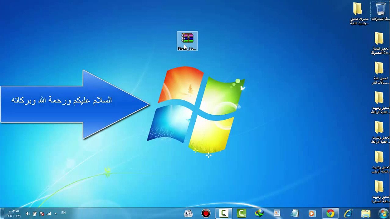Switch to the highlighted Camtasia taskbar button
This screenshot has width=390, height=219.
click(x=224, y=214)
